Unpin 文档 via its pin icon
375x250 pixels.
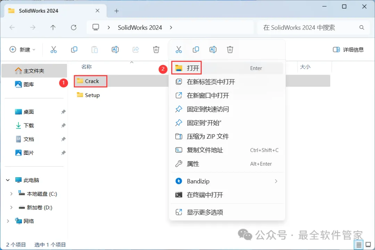63,139
